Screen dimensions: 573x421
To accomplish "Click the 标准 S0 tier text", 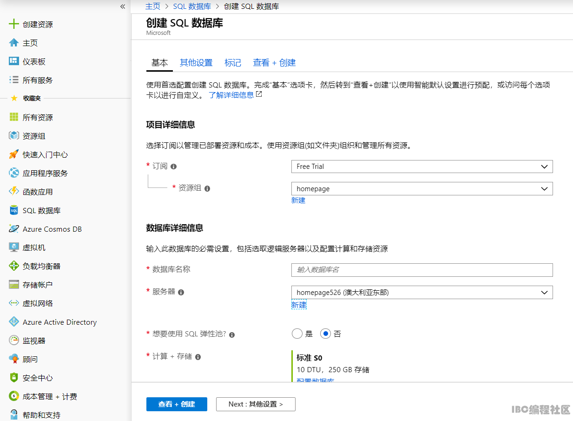I will click(310, 358).
